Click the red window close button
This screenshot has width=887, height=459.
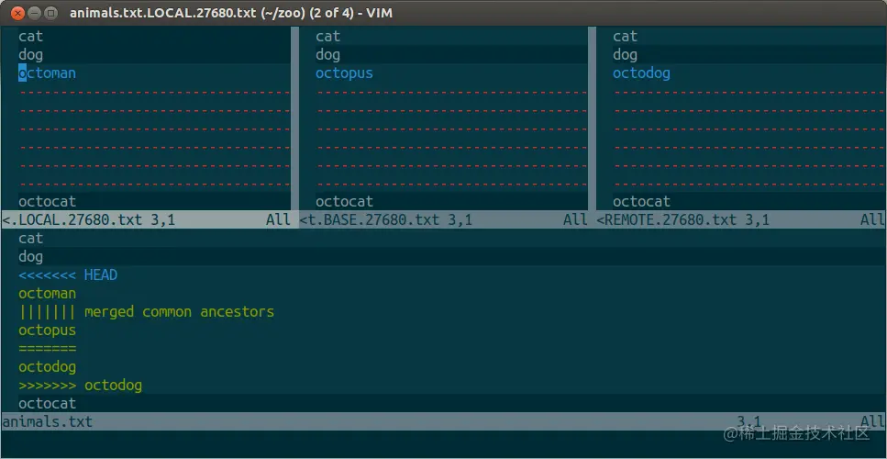(x=17, y=13)
